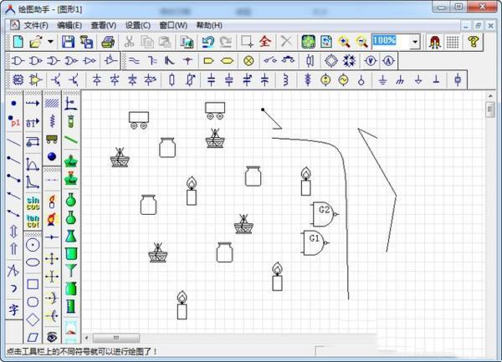Image resolution: width=502 pixels, height=362 pixels.
Task: Expand the zoom percentage dropdown arrow
Action: pos(415,41)
